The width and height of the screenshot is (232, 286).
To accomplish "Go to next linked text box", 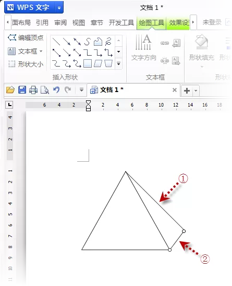I will coord(176,60).
